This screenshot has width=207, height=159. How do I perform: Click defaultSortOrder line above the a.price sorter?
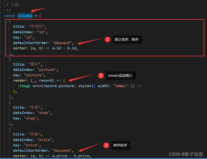click(x=43, y=150)
